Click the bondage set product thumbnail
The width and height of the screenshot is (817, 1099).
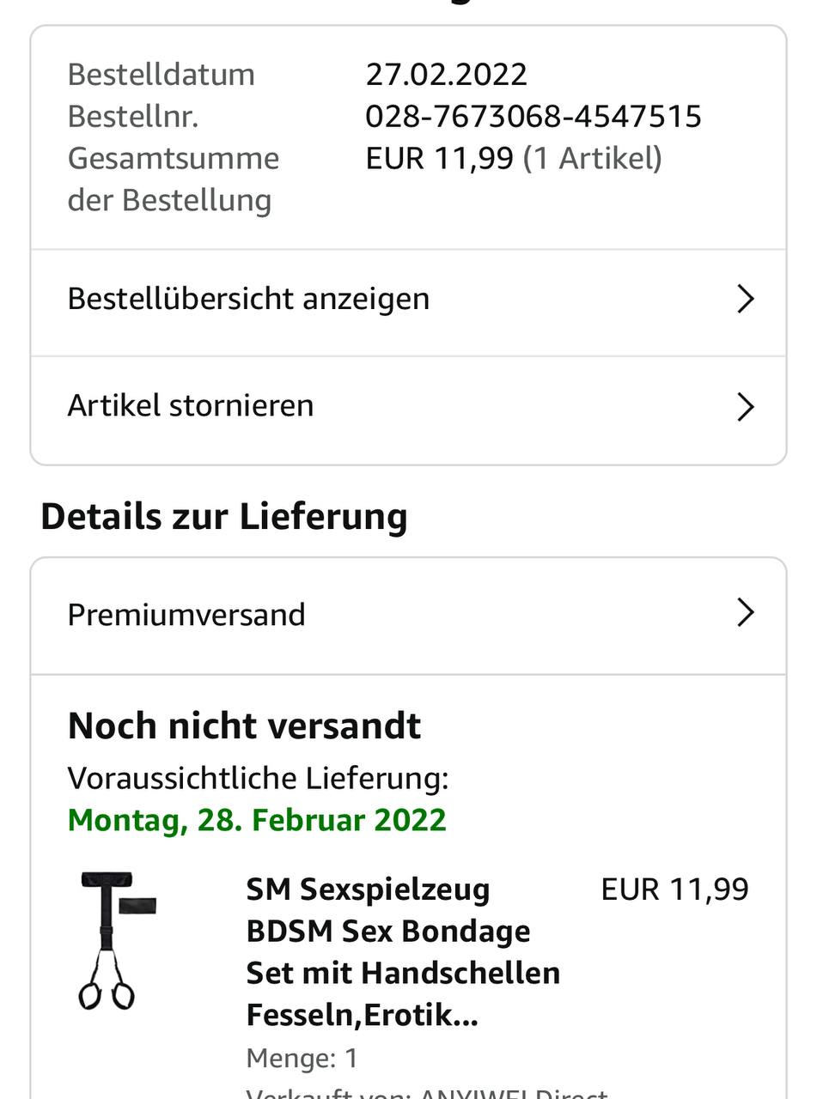pyautogui.click(x=117, y=939)
